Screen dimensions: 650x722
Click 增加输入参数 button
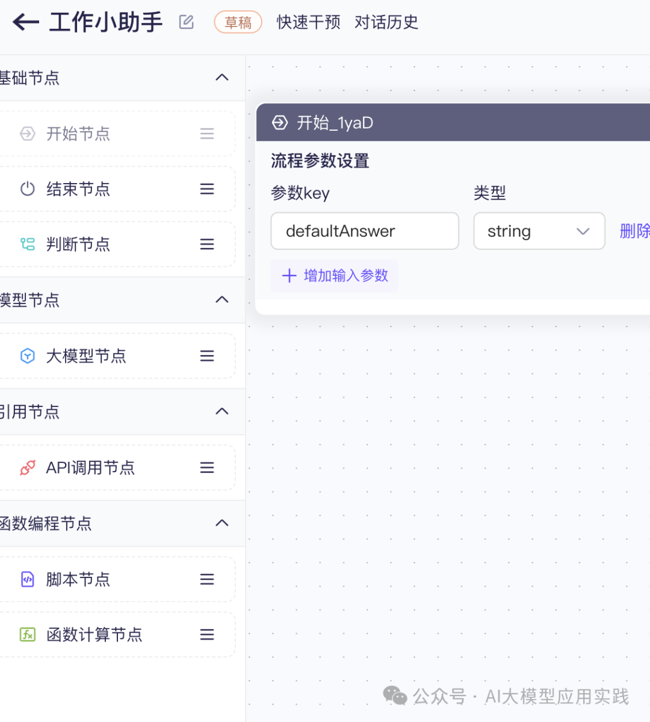point(335,276)
